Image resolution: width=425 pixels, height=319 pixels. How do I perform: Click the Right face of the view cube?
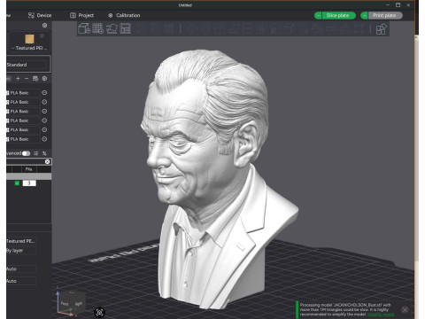pyautogui.click(x=78, y=303)
